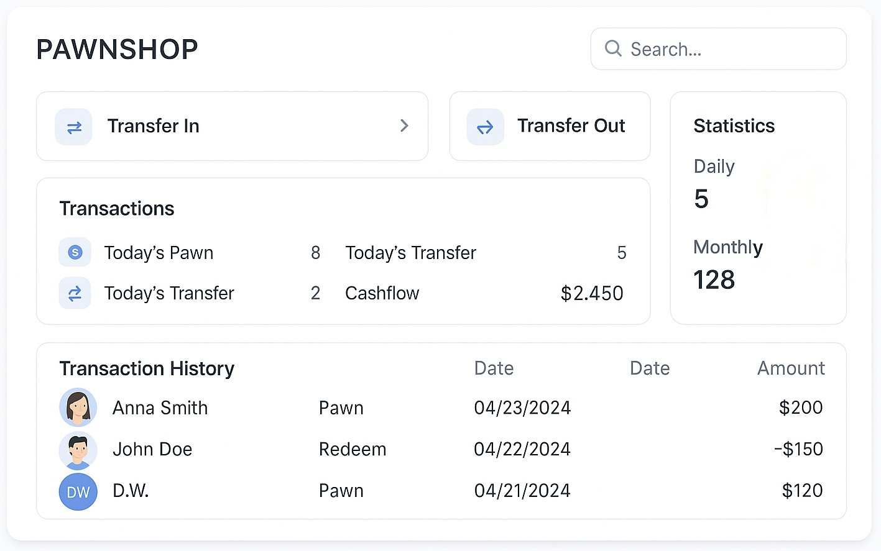Click the Transfer Out arrow icon
The width and height of the screenshot is (881, 551).
click(485, 127)
